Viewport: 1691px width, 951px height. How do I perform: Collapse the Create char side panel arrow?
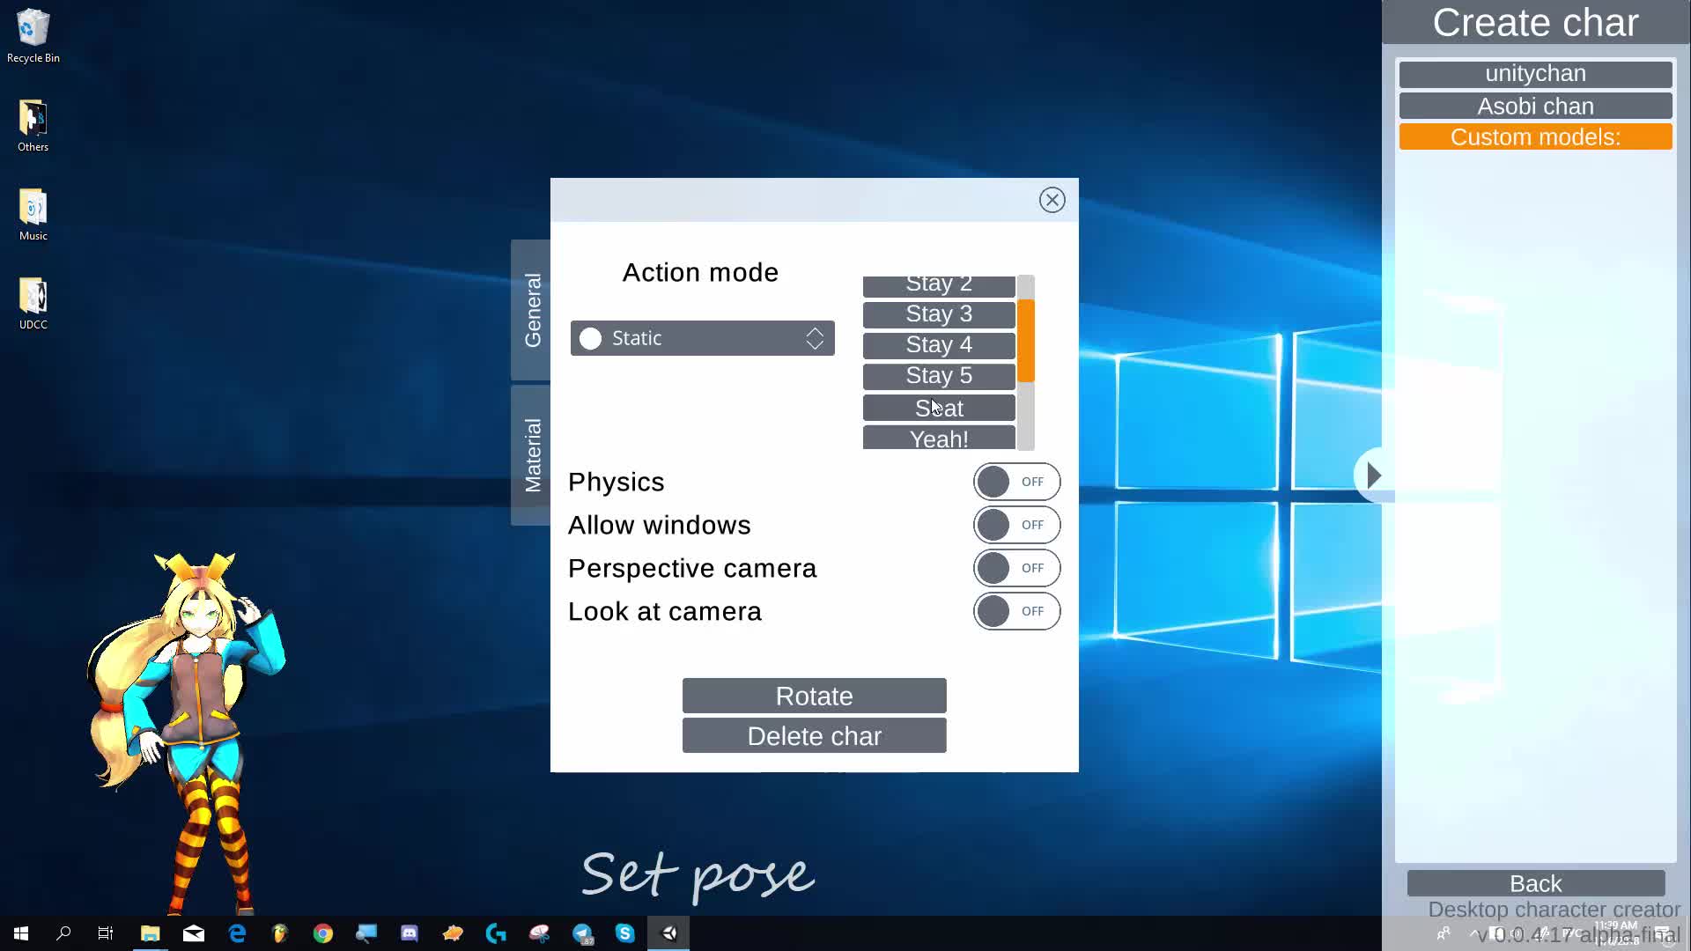coord(1372,475)
